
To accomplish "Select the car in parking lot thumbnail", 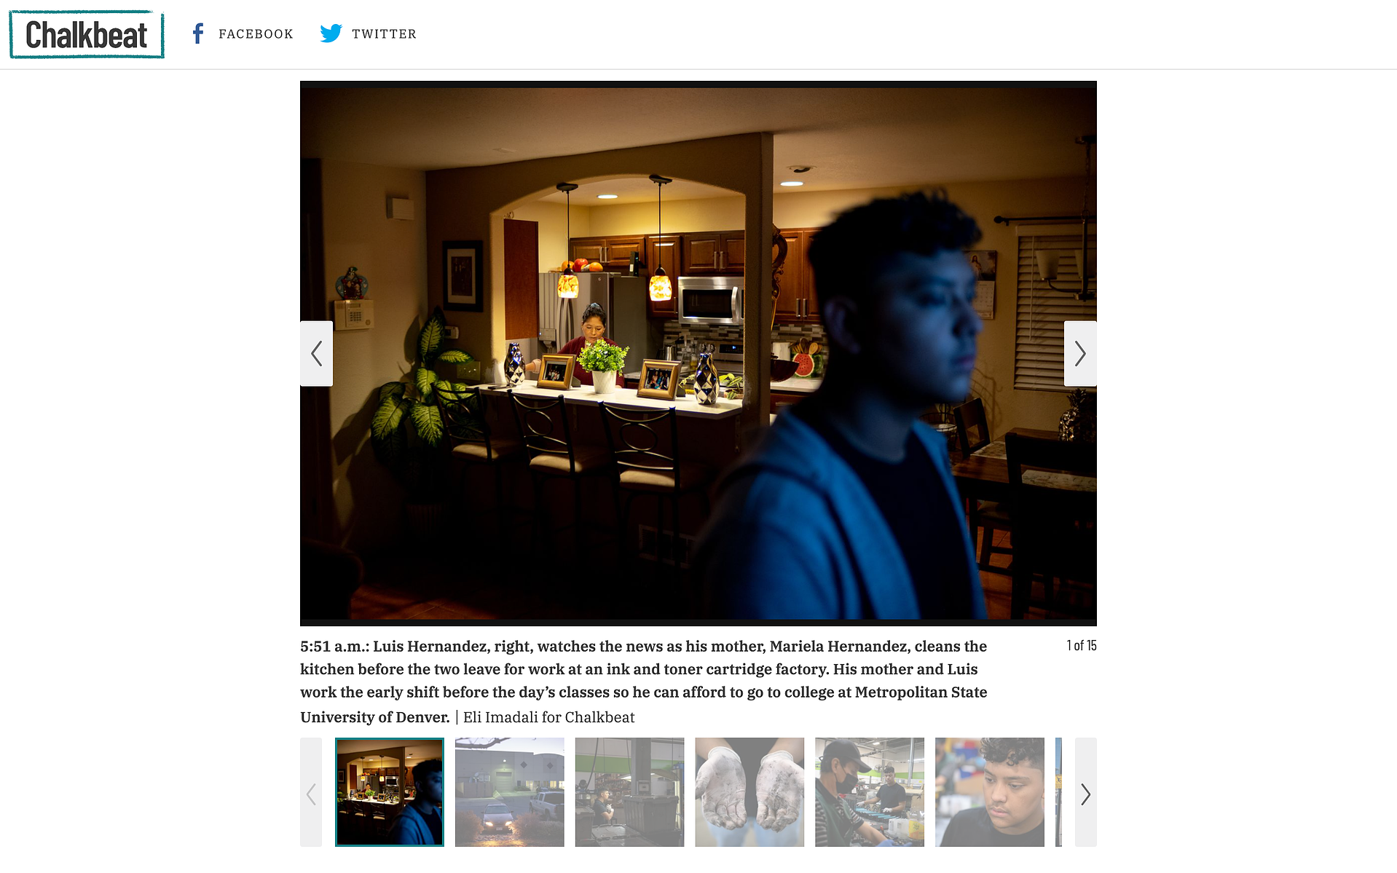I will pos(510,792).
